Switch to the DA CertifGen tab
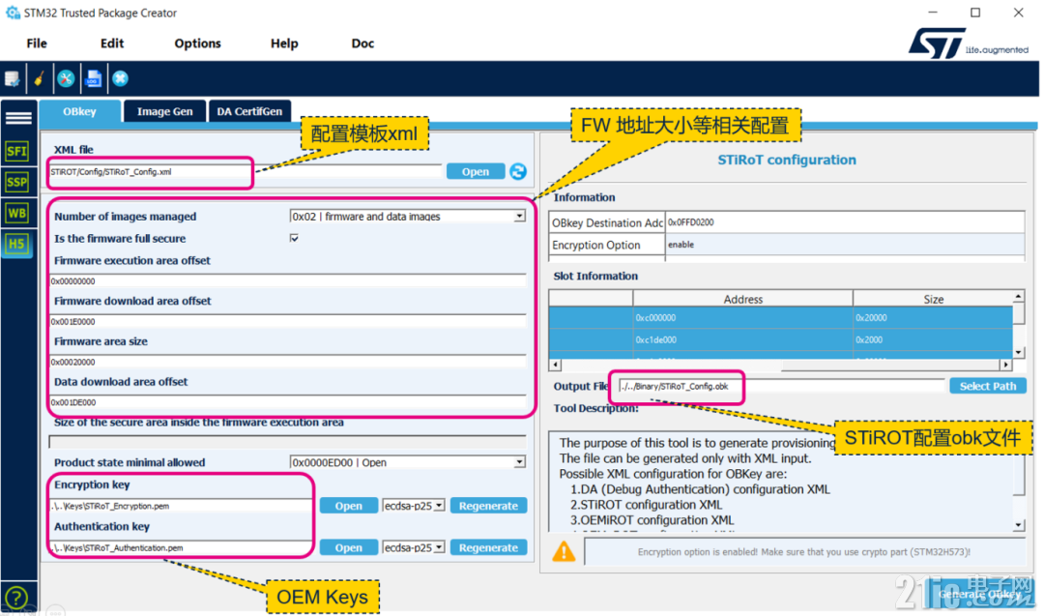The image size is (1044, 616). [249, 111]
